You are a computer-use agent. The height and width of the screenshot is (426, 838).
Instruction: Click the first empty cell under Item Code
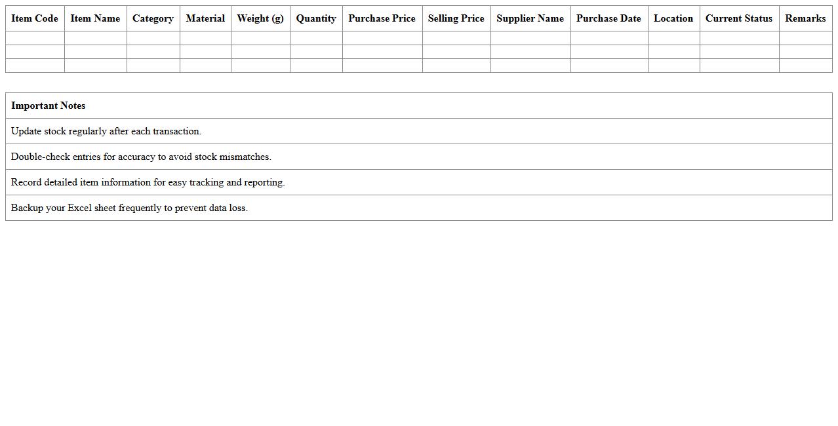click(x=35, y=38)
